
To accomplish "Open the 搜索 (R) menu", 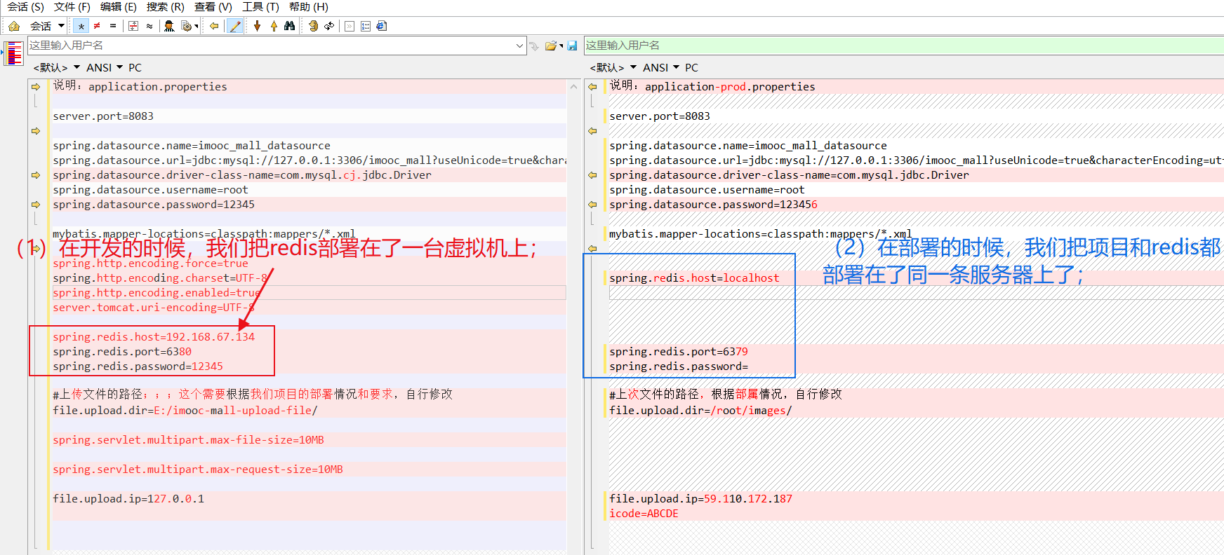I will coord(166,7).
